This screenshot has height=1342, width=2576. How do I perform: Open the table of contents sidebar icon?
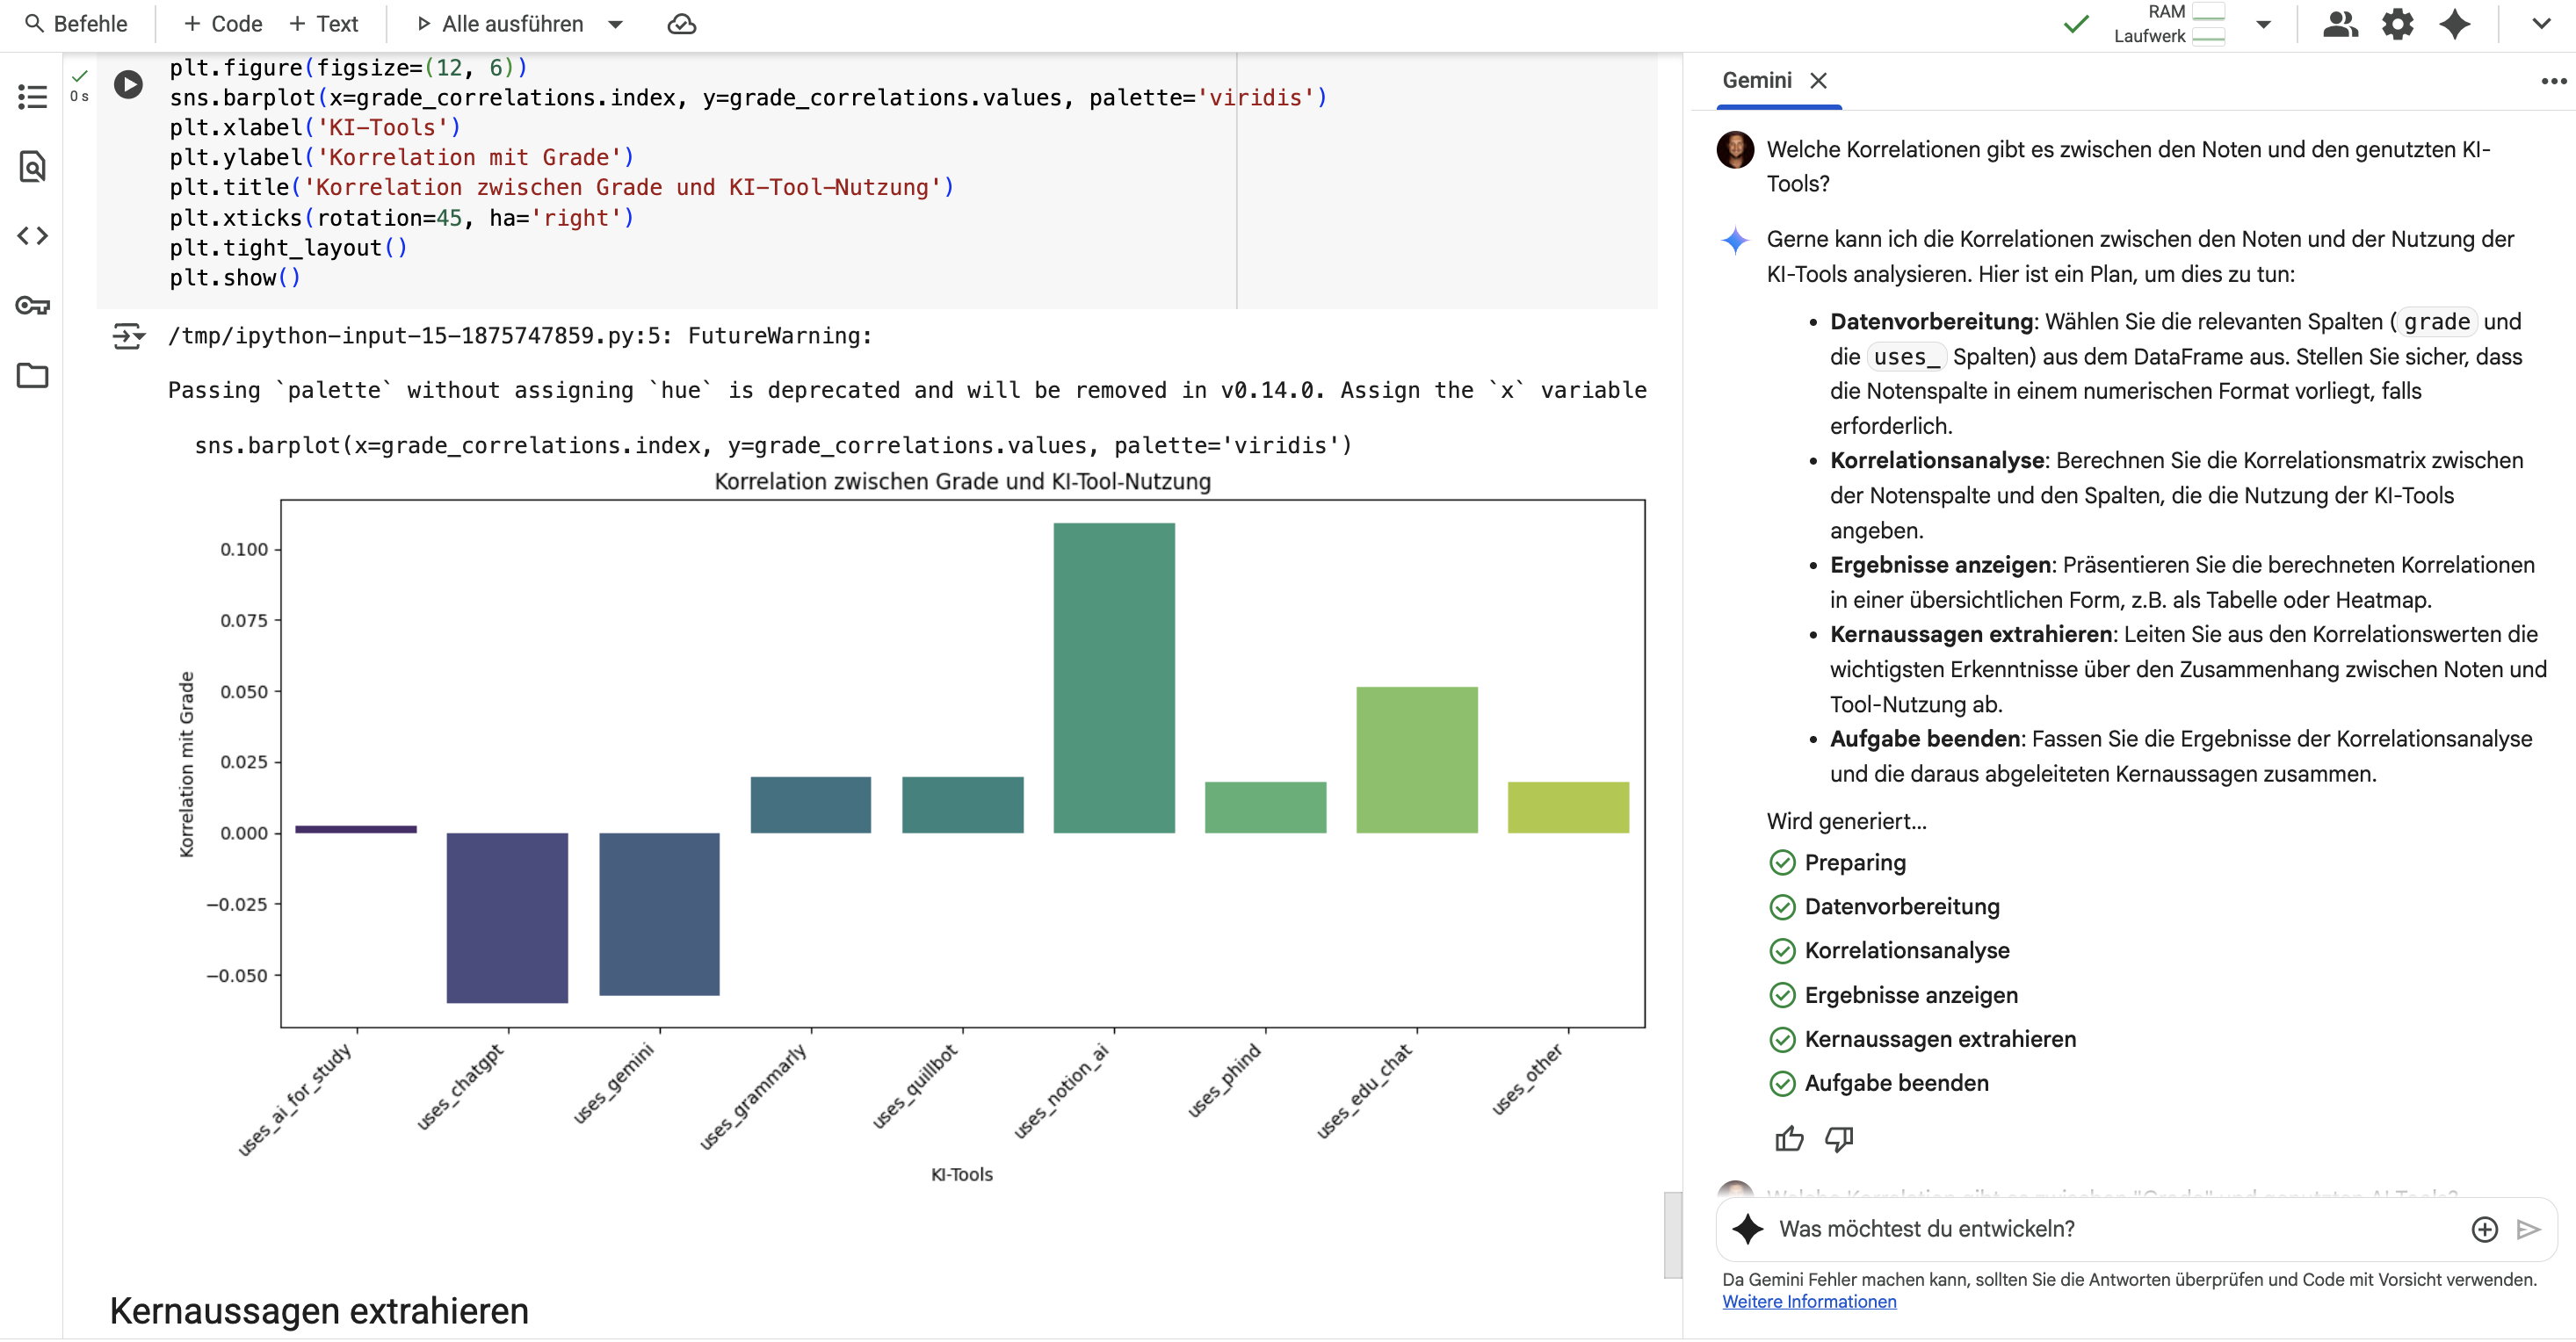[x=32, y=97]
